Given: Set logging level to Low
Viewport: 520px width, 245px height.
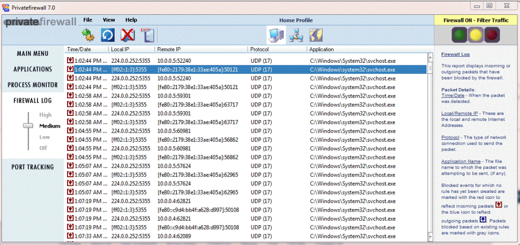Looking at the screenshot, I should click(x=45, y=137).
